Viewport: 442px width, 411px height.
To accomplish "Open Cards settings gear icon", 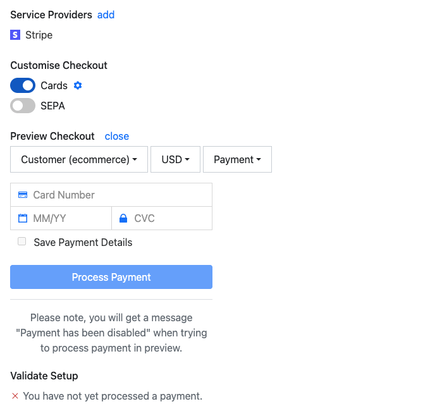I will (78, 85).
